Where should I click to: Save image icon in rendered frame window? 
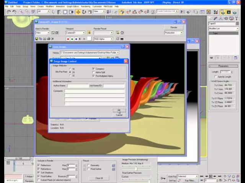click(37, 39)
